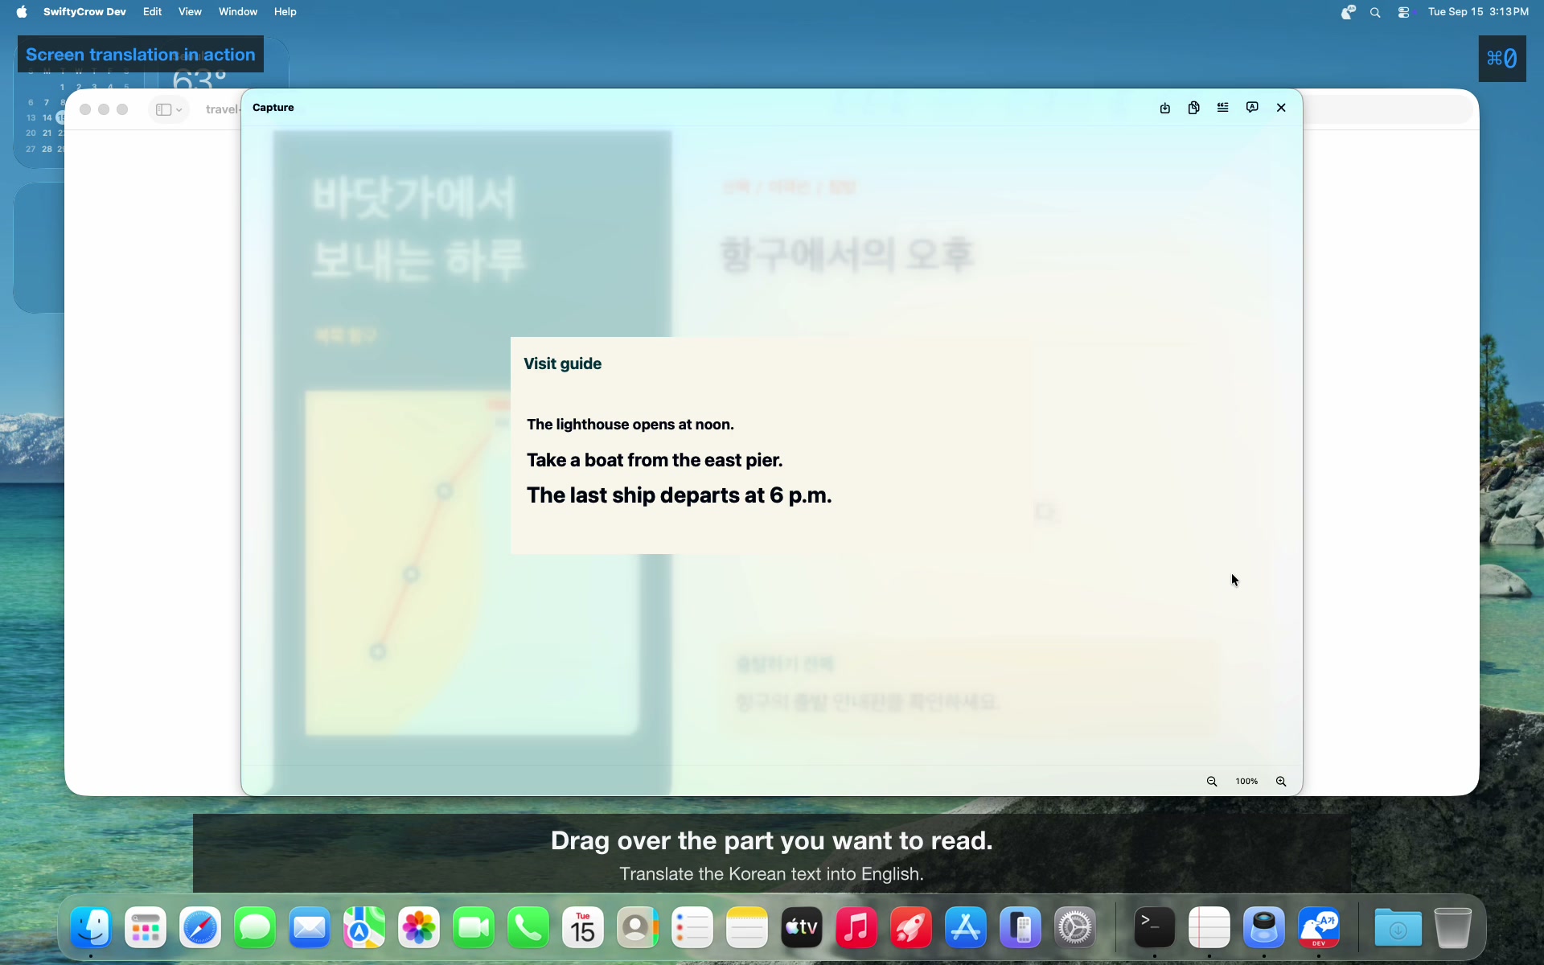Click the 100% zoom level value

tap(1246, 782)
